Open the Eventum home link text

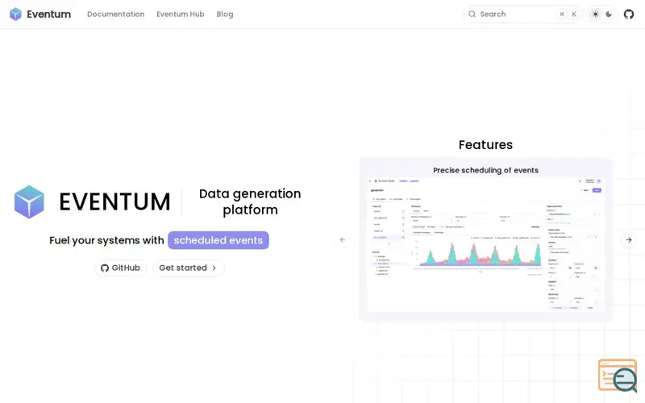tap(48, 14)
